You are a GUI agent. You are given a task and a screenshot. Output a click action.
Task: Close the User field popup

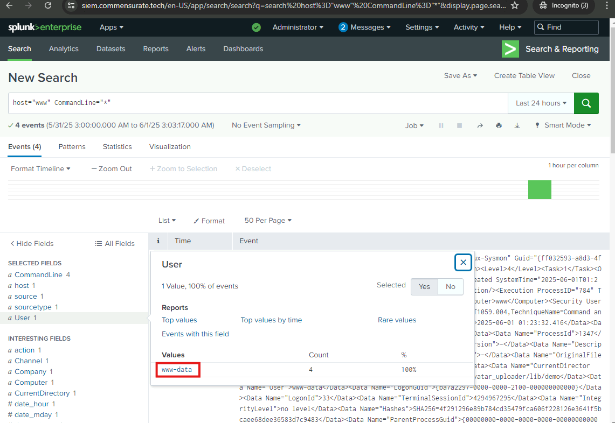[x=462, y=262]
